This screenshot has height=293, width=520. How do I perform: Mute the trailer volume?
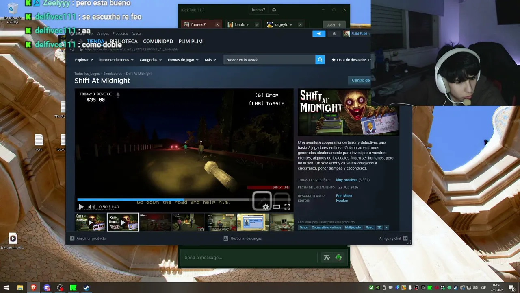[92, 207]
